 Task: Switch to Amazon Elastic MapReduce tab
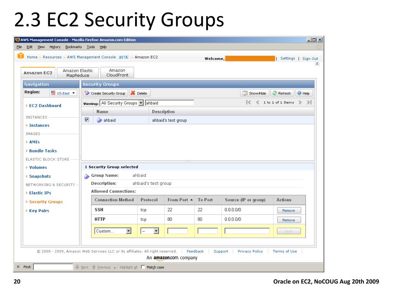pyautogui.click(x=78, y=73)
